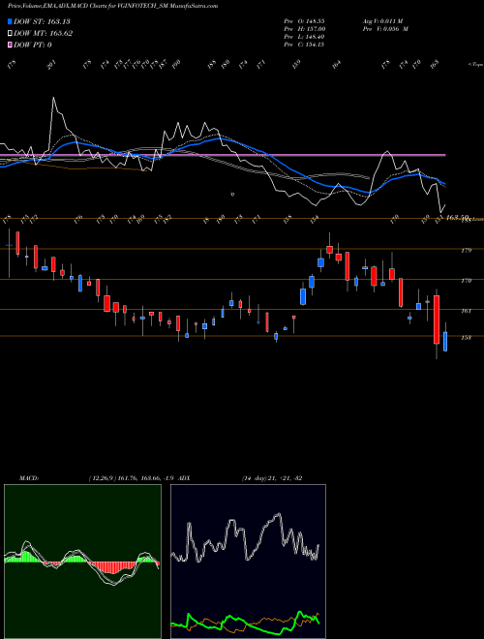Click the 'Pre L: 148.40' value
Viewport: 484px width, 639px height.
(x=304, y=37)
